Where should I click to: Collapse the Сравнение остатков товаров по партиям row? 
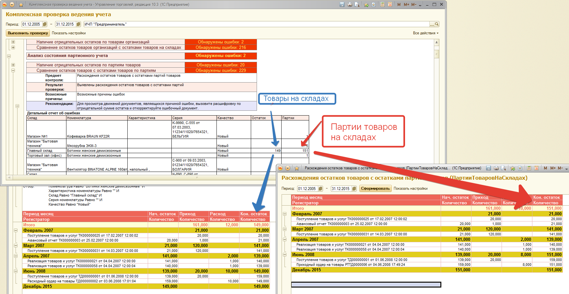click(13, 70)
